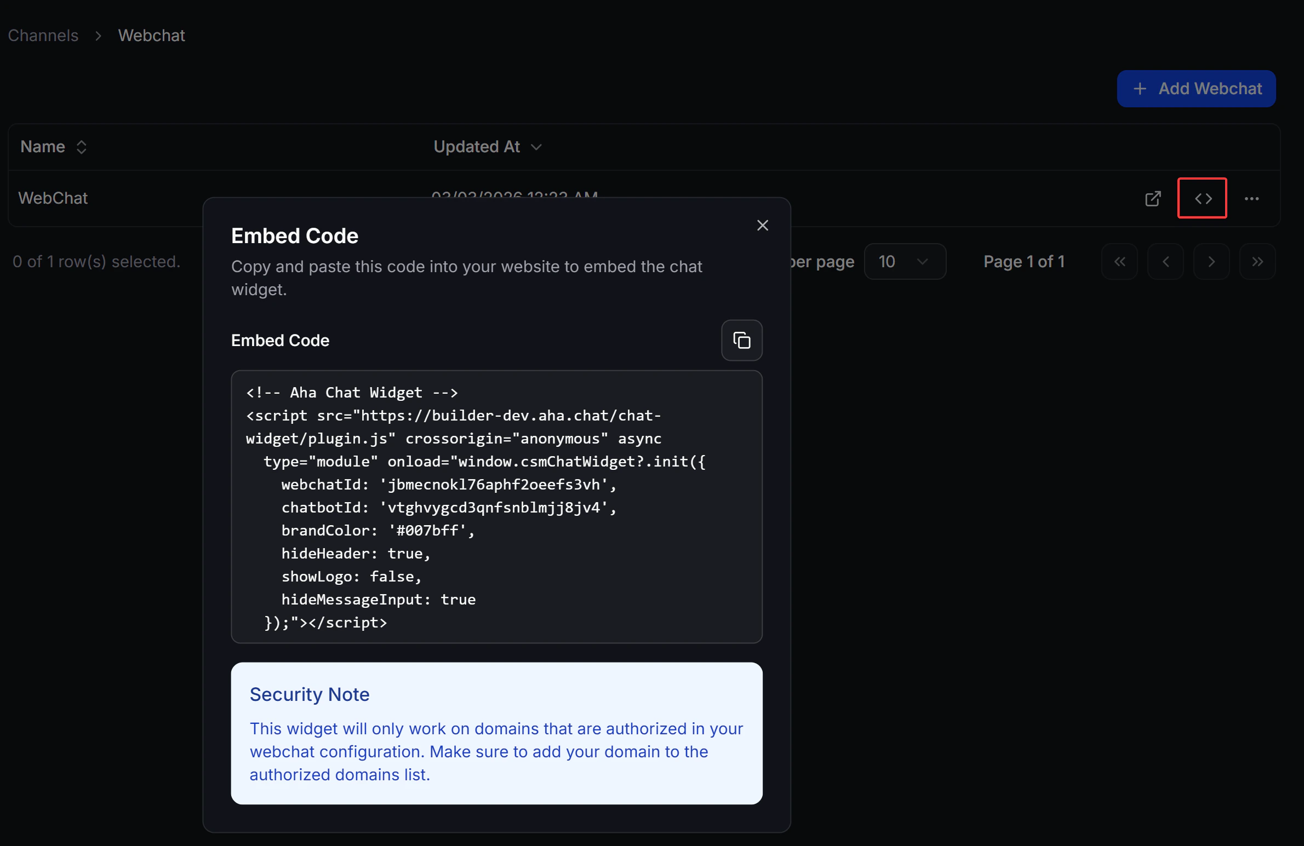Click the Embed Code dialog title

point(295,235)
